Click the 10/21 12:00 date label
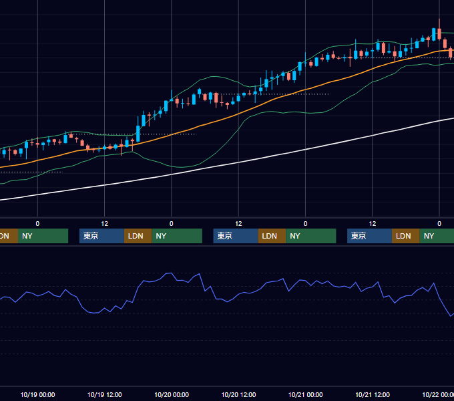Screen dimensions: 454x401 373,394
